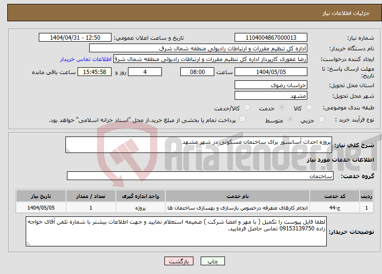Click the quantity cell 1 beside پروژه

pos(91,208)
